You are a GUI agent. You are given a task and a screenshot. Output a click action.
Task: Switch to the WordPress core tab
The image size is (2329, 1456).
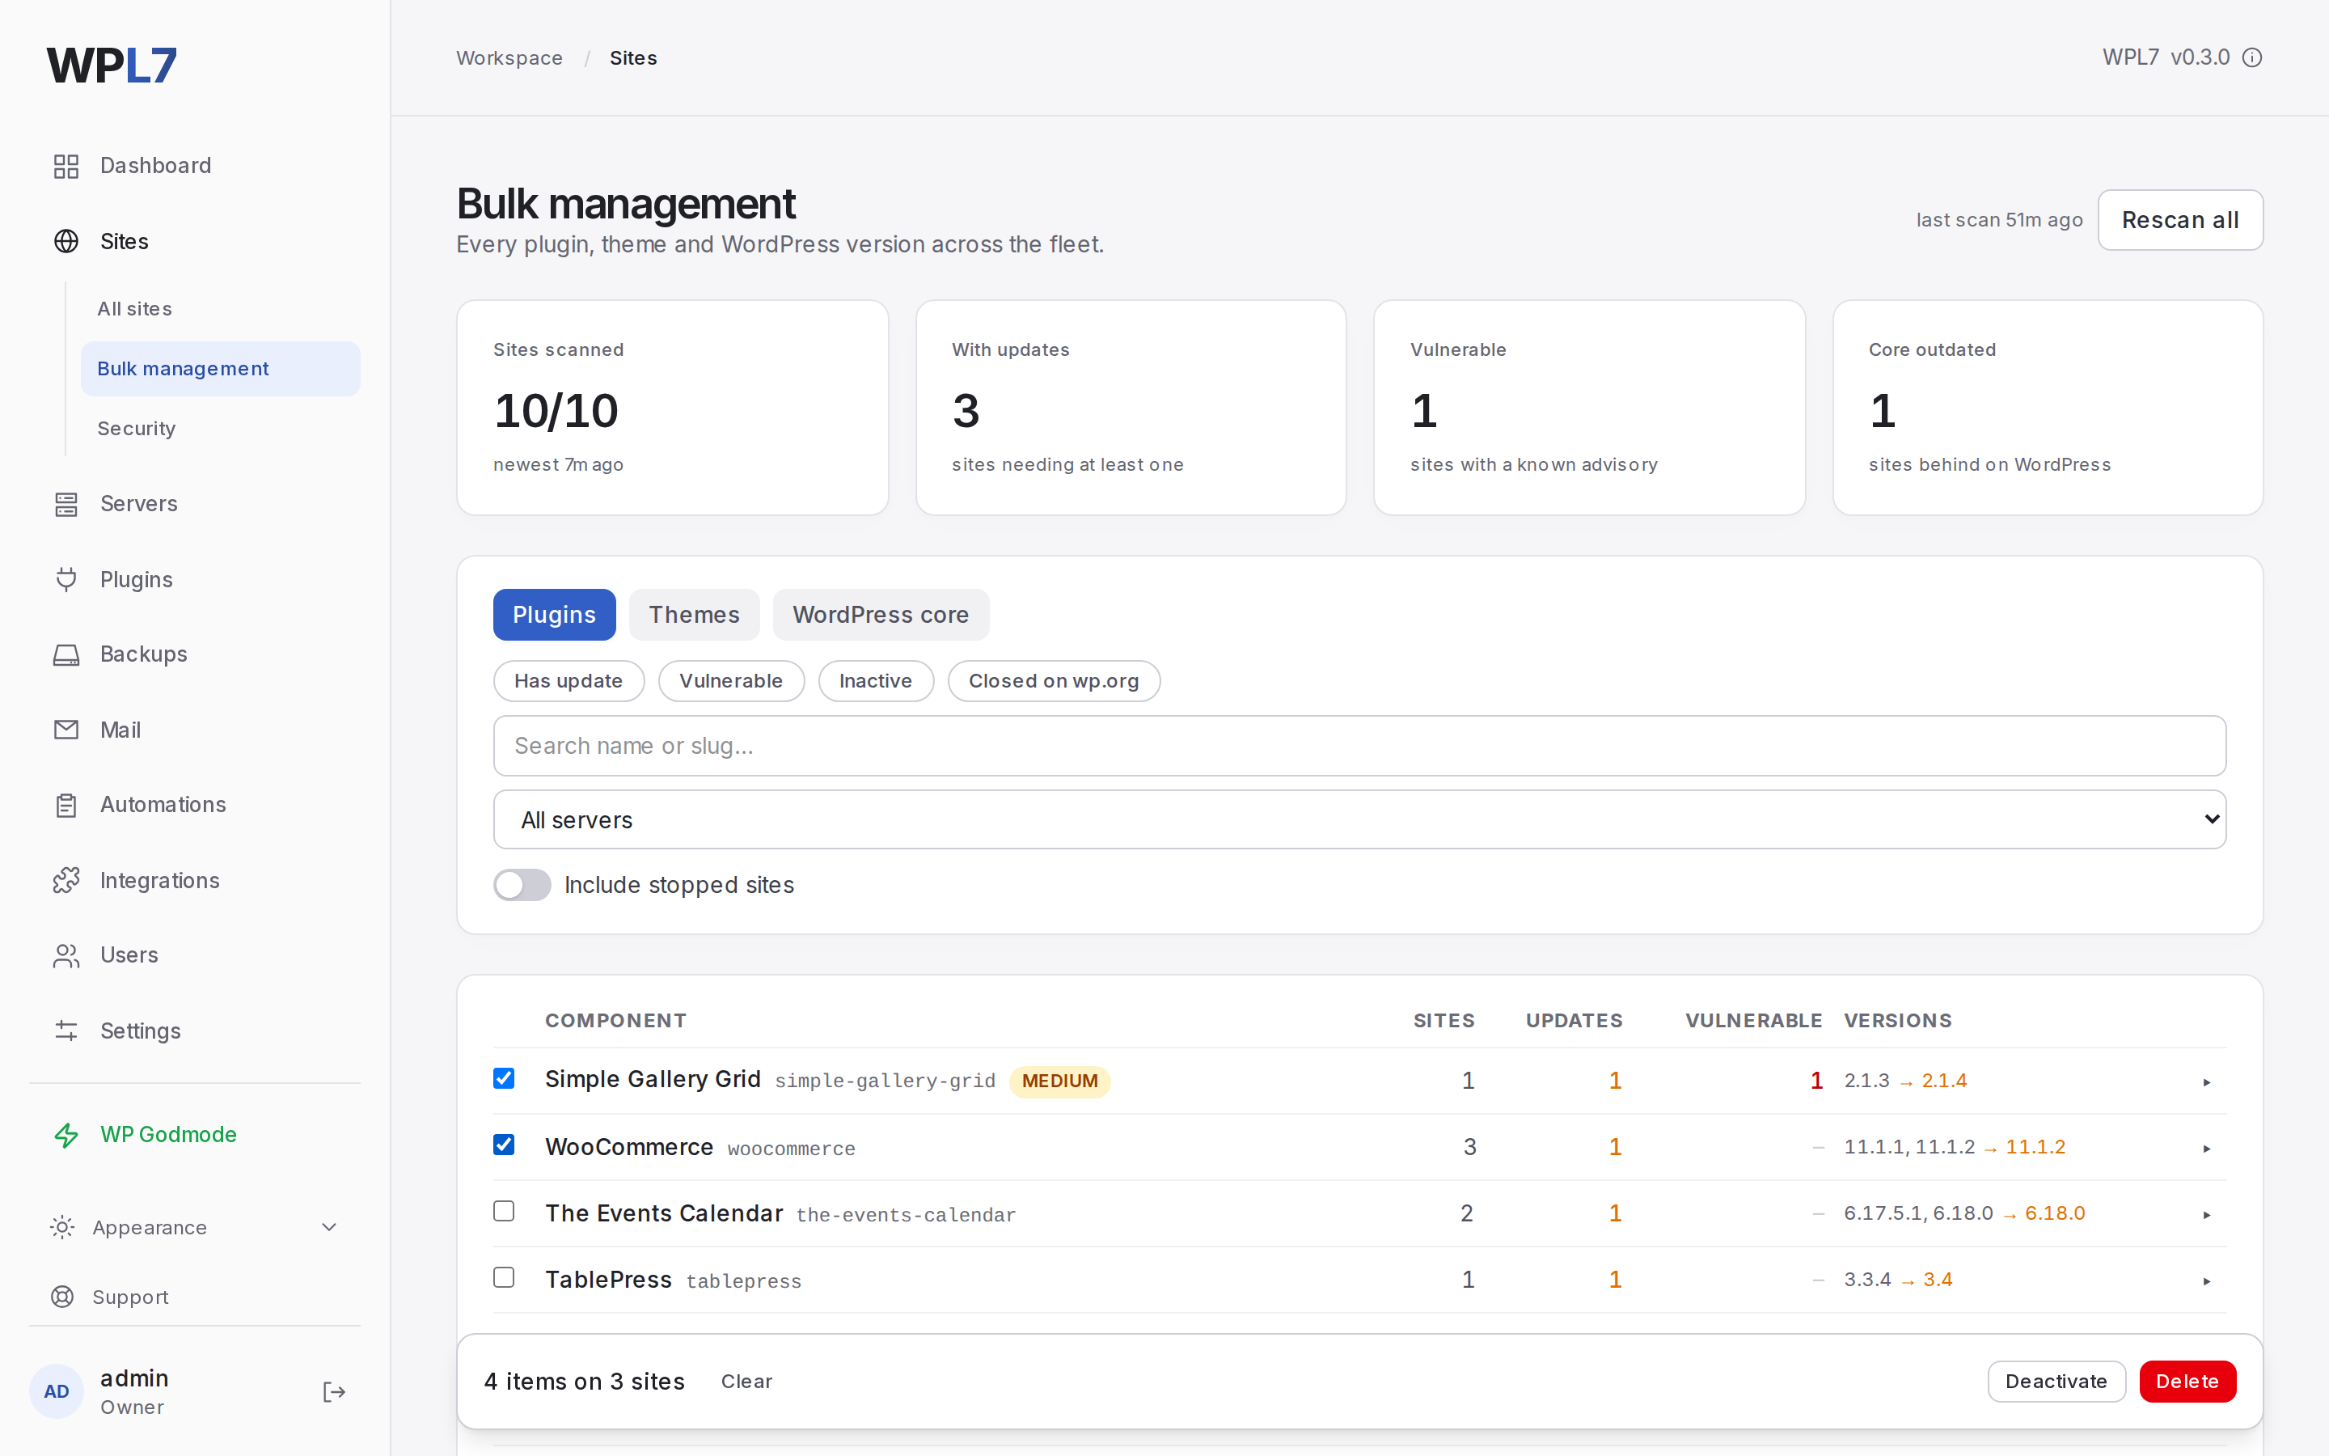(x=881, y=615)
